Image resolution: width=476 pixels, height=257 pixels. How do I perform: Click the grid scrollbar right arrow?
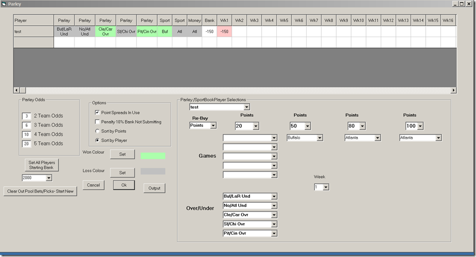453,91
